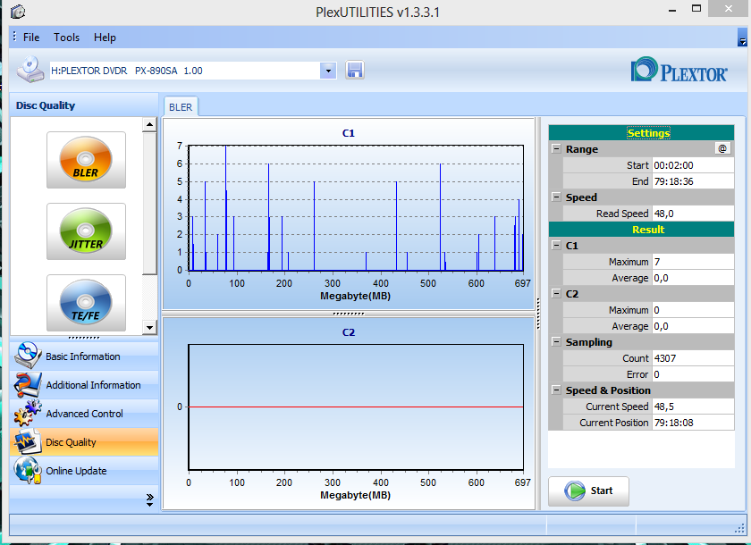
Task: Open the Basic Information section
Action: tap(84, 356)
